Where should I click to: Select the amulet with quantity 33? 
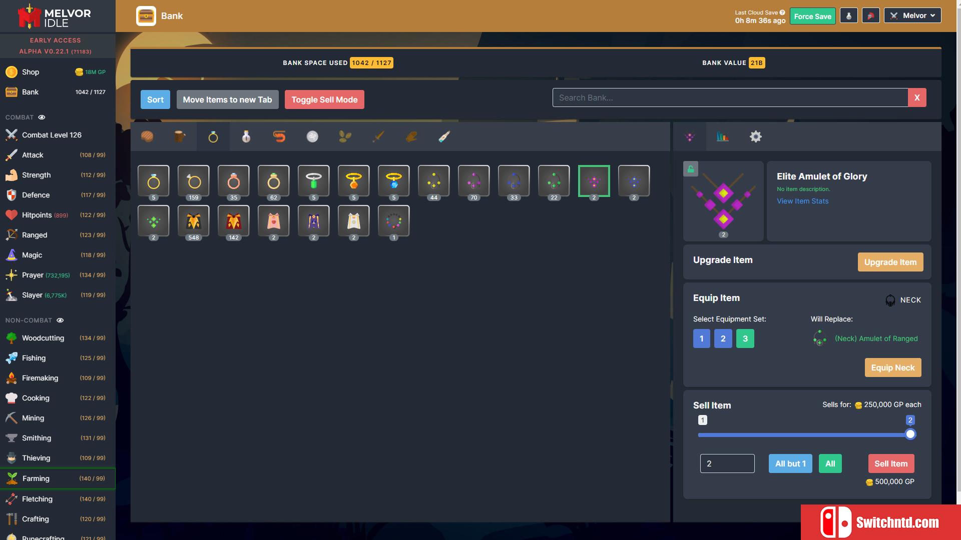[514, 181]
